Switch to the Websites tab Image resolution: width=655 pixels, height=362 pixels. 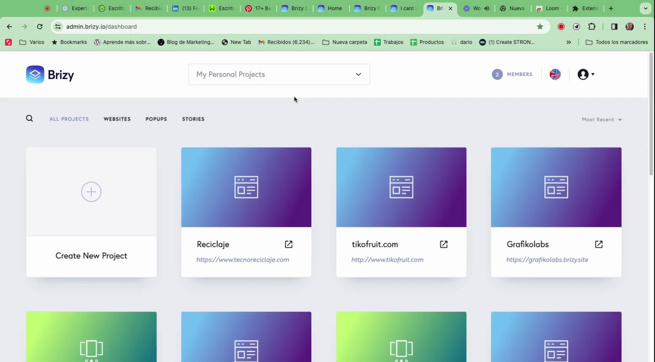click(117, 119)
